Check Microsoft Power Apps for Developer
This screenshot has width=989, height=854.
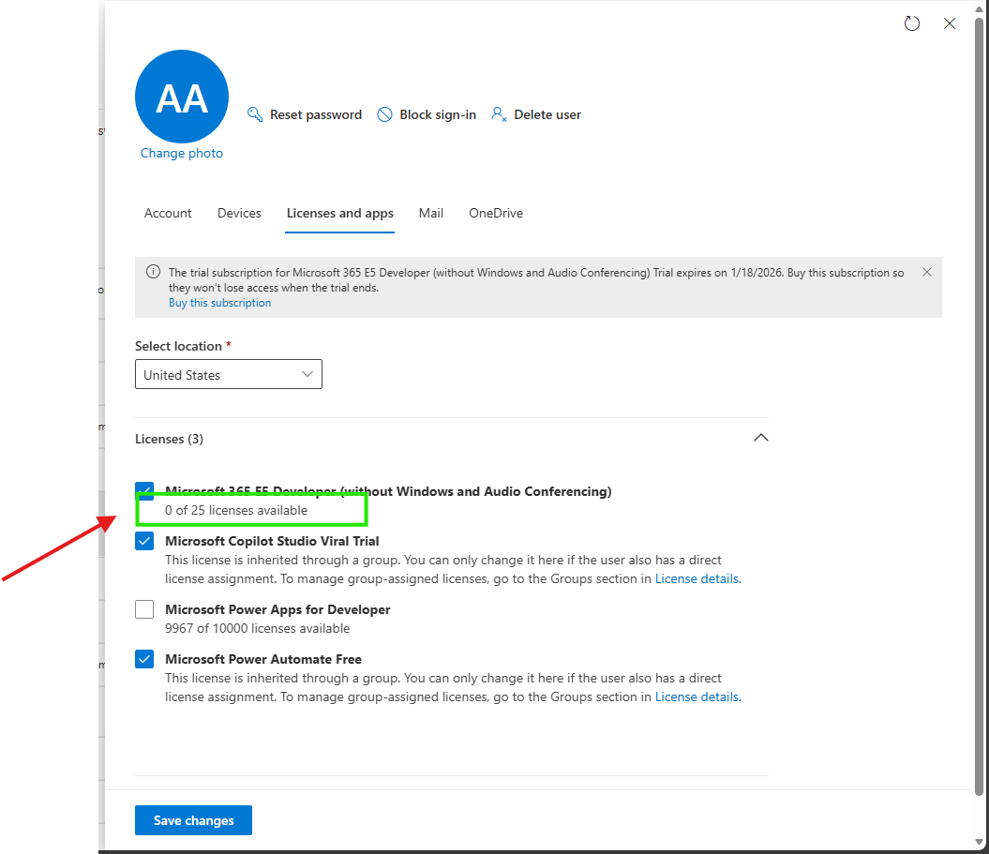tap(144, 609)
